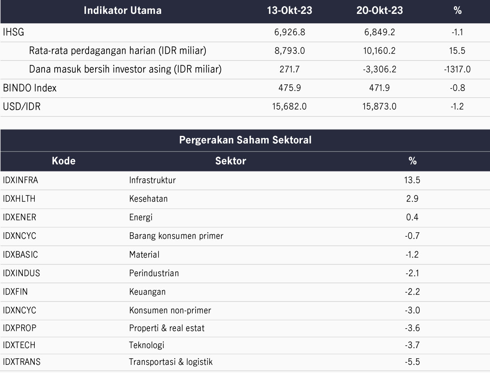Click the USD/IDR value 15,873.0

tap(380, 107)
